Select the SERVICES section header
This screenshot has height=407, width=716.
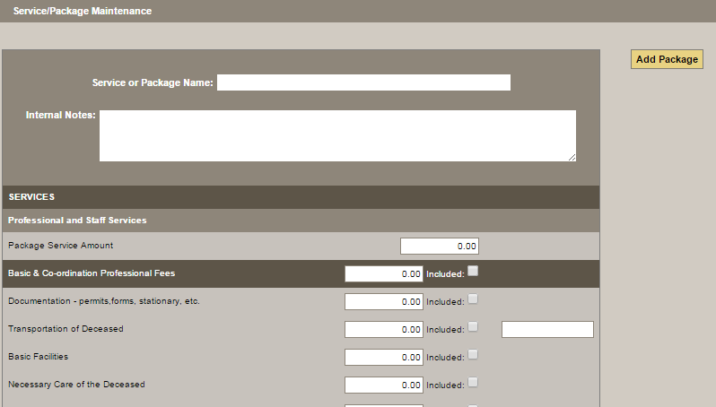click(301, 197)
